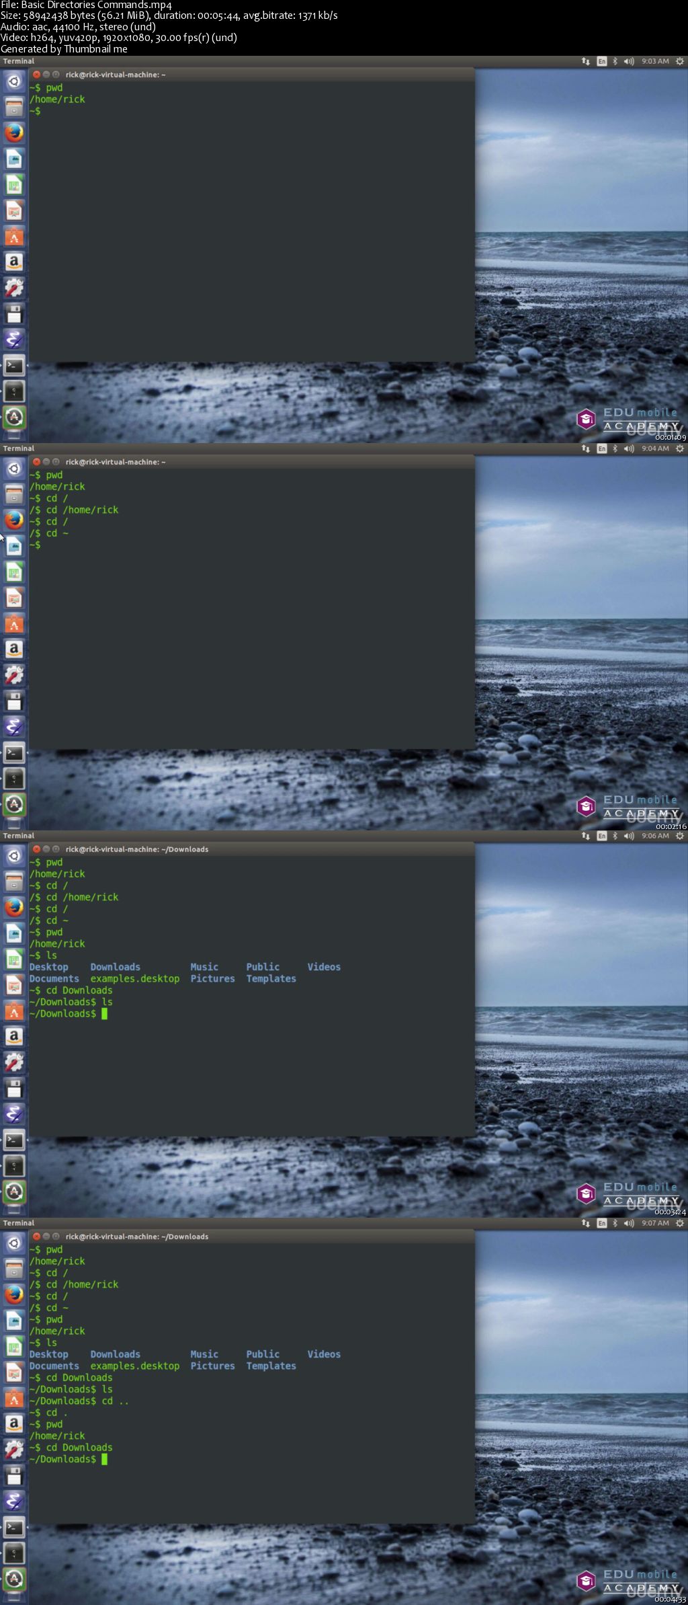Close the terminal window in the 9:04 AM frame
The height and width of the screenshot is (1605, 688).
point(37,462)
